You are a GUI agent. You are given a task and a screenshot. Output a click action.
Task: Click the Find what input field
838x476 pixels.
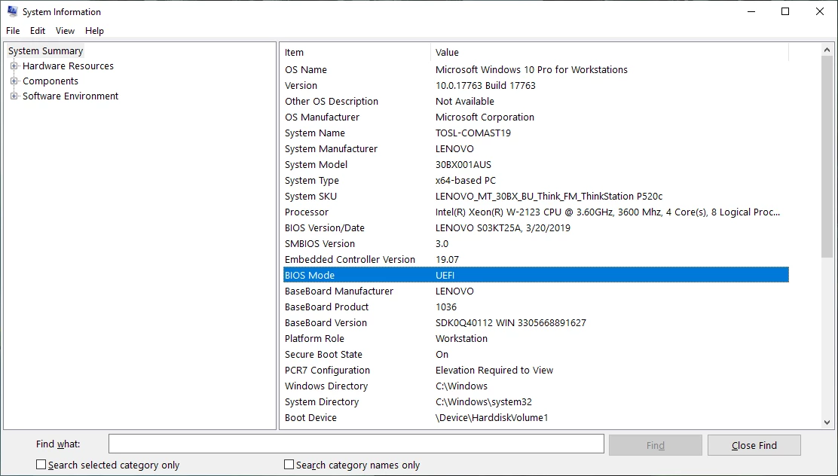[356, 444]
